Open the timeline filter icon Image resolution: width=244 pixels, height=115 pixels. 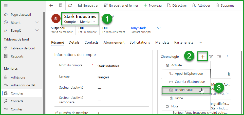211,57
